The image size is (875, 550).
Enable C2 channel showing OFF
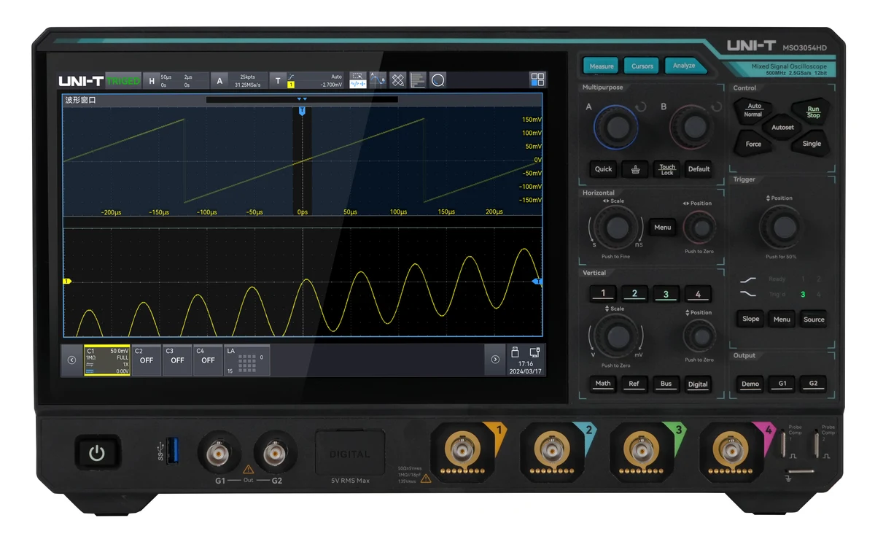click(x=147, y=360)
